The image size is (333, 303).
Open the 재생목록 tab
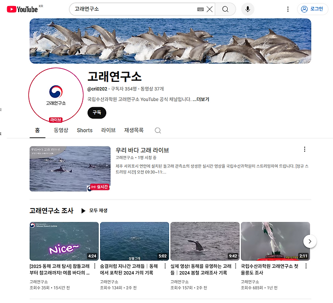point(134,130)
